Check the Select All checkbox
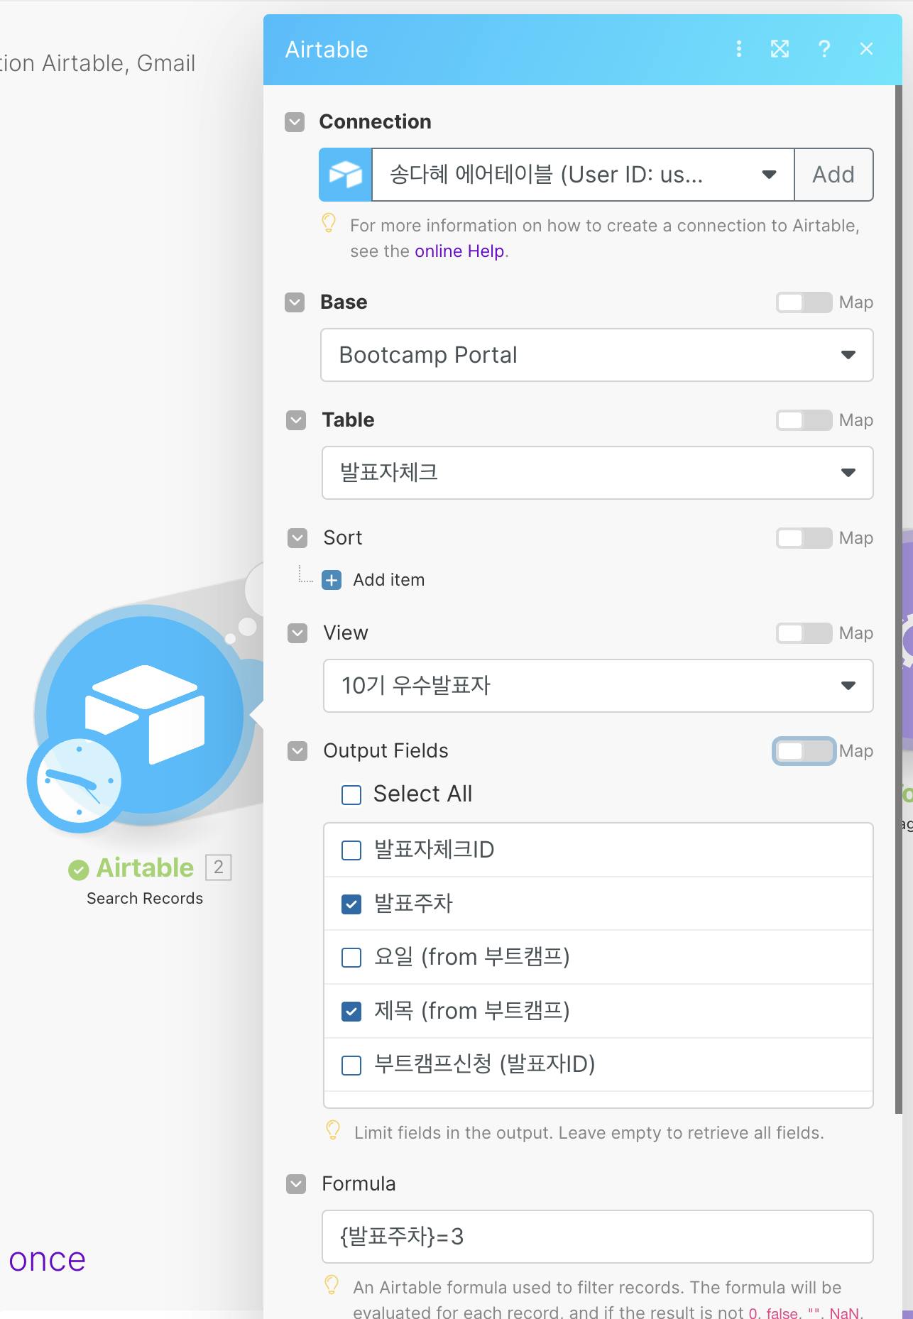The width and height of the screenshot is (913, 1319). coord(351,794)
